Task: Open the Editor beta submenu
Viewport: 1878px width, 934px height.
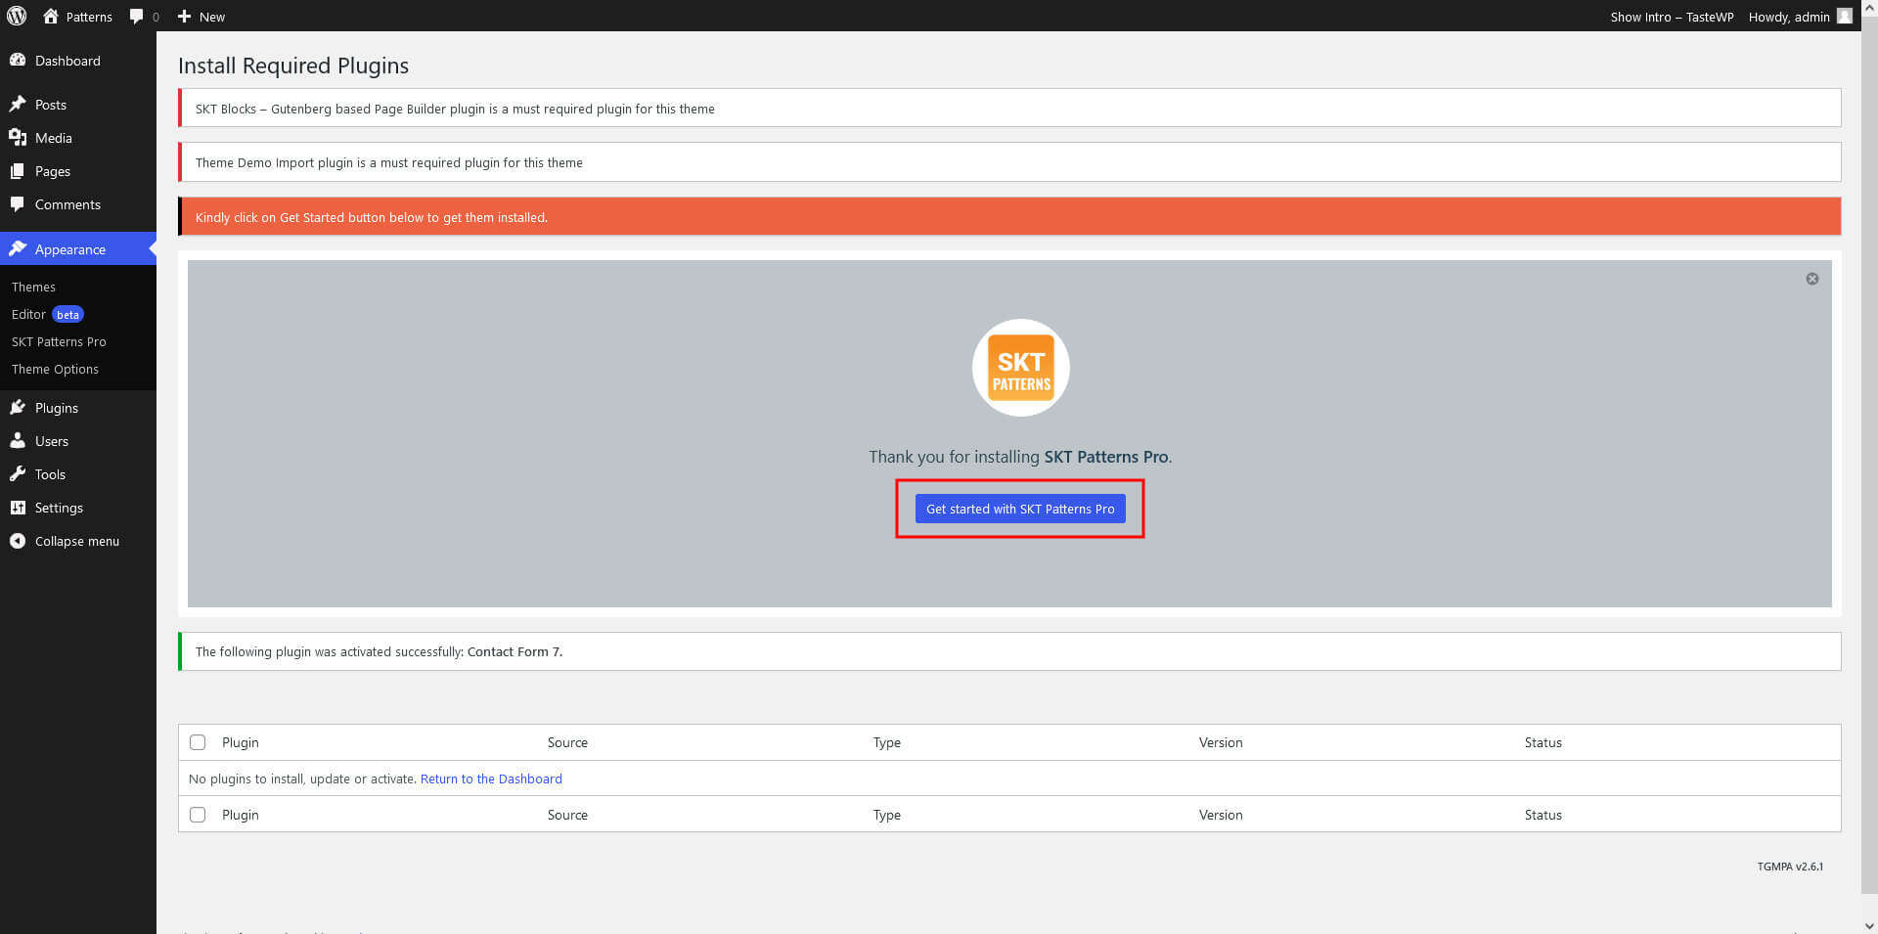Action: pos(47,314)
